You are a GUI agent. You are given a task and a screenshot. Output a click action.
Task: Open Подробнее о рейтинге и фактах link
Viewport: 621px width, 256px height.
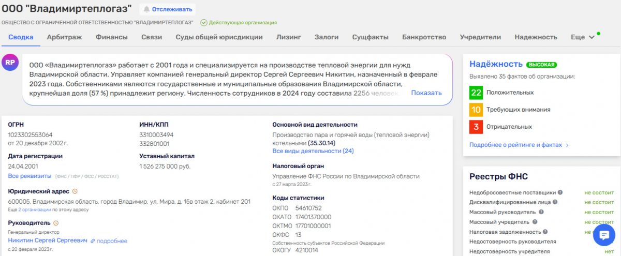pos(519,145)
